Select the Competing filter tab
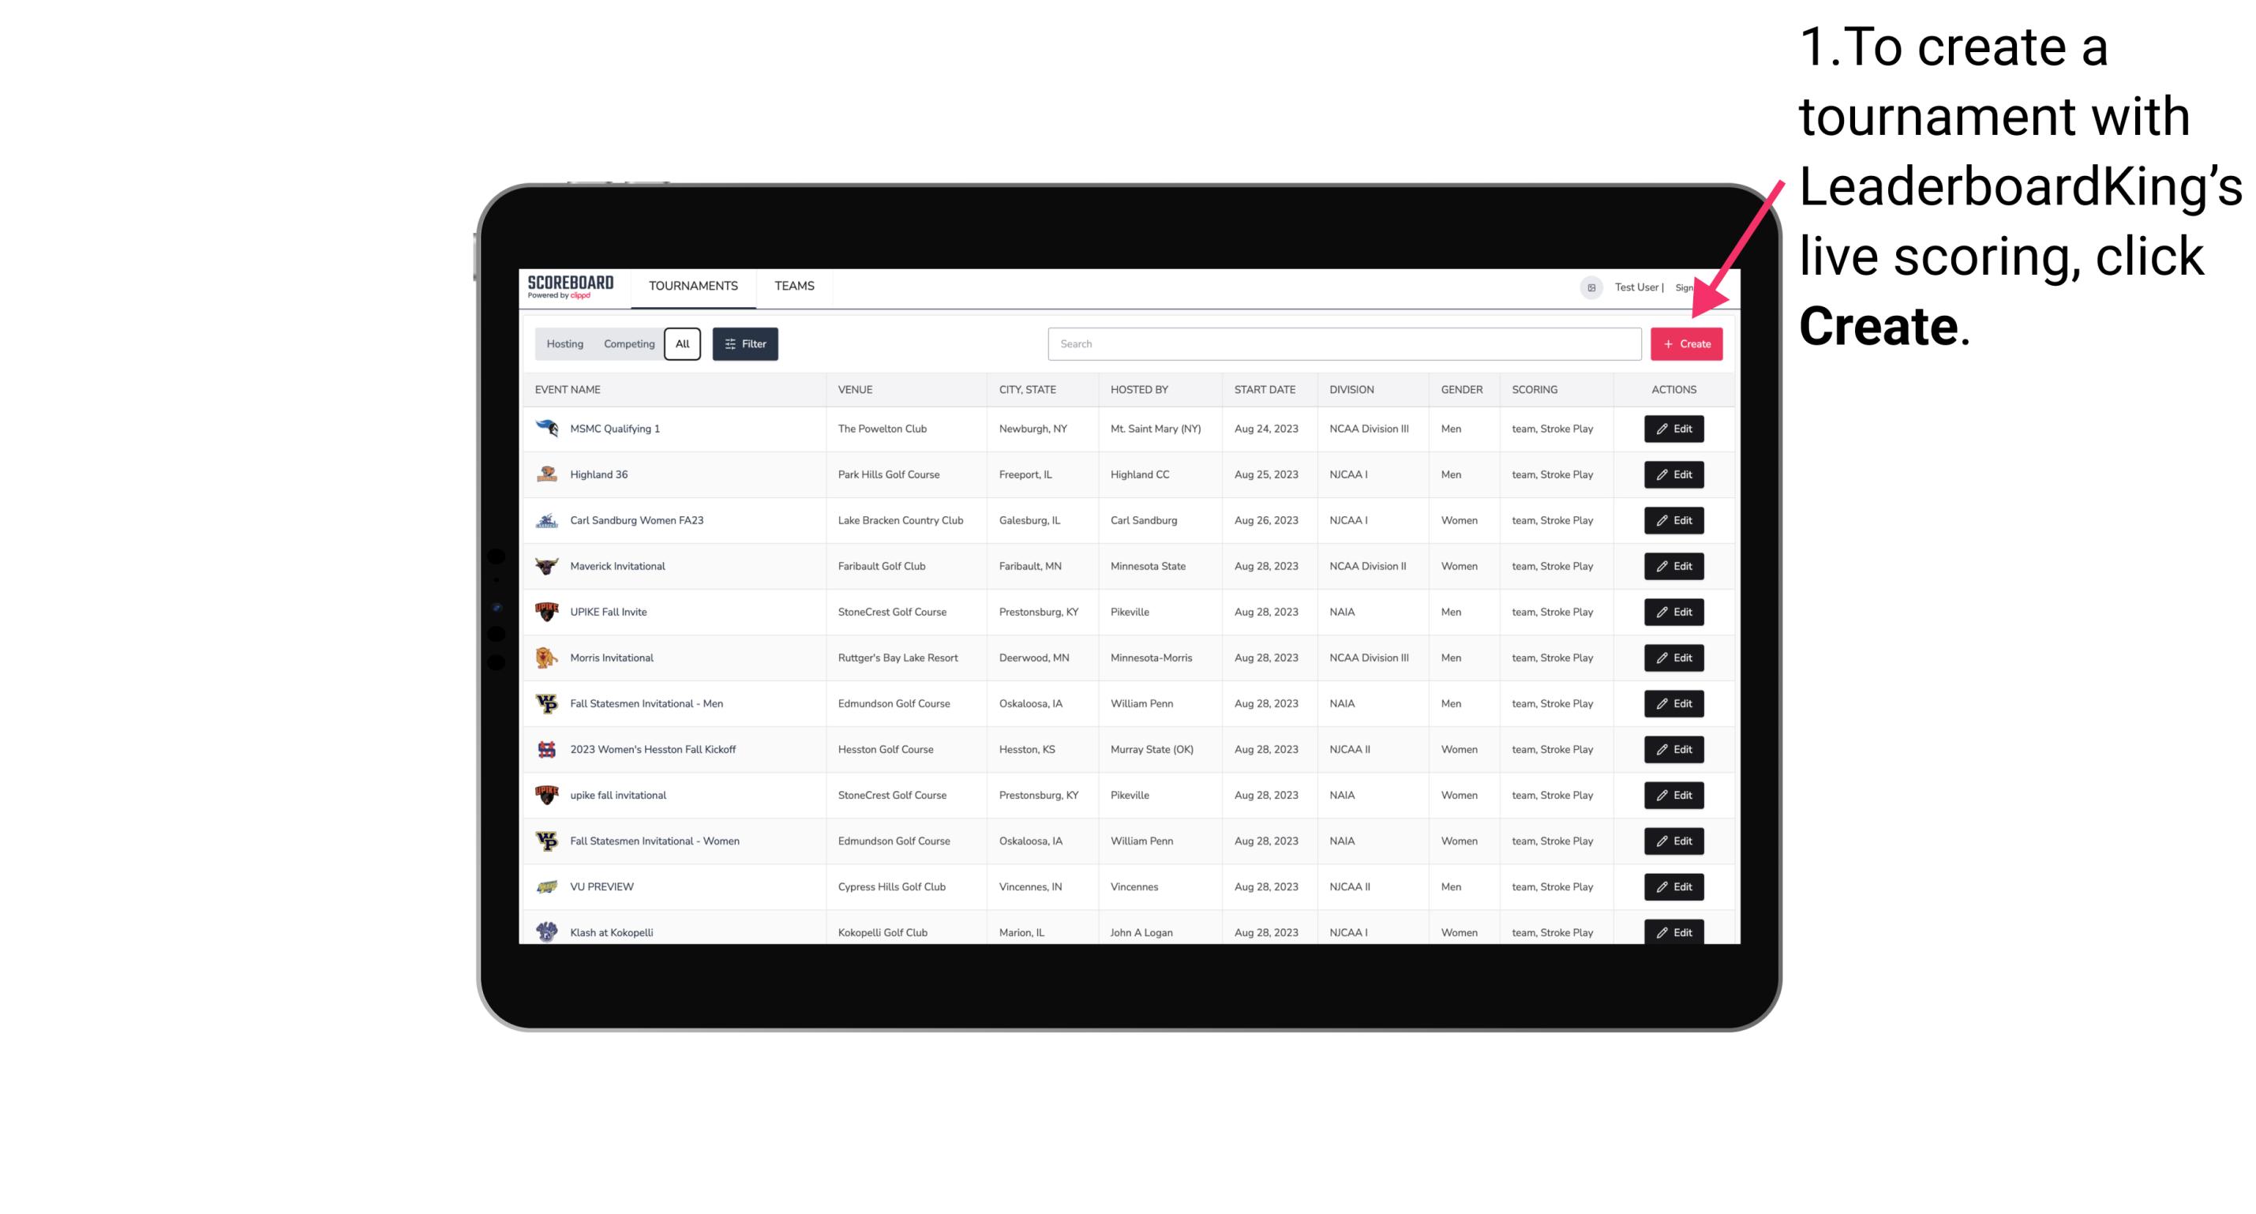The height and width of the screenshot is (1214, 2256). click(x=627, y=343)
